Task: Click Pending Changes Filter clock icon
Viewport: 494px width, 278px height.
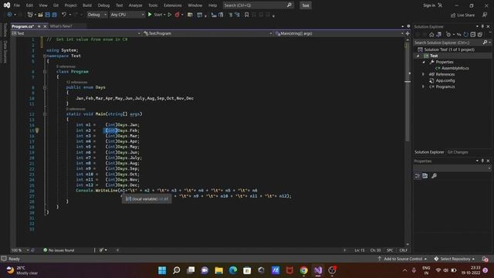Action: point(448,35)
